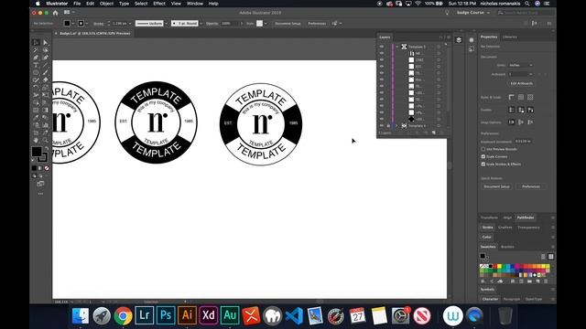Click the ruler display icon in Properties
The image size is (586, 329).
[512, 97]
